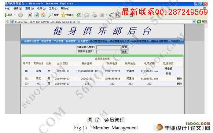Expand the back button history dropdown

(15, 15)
